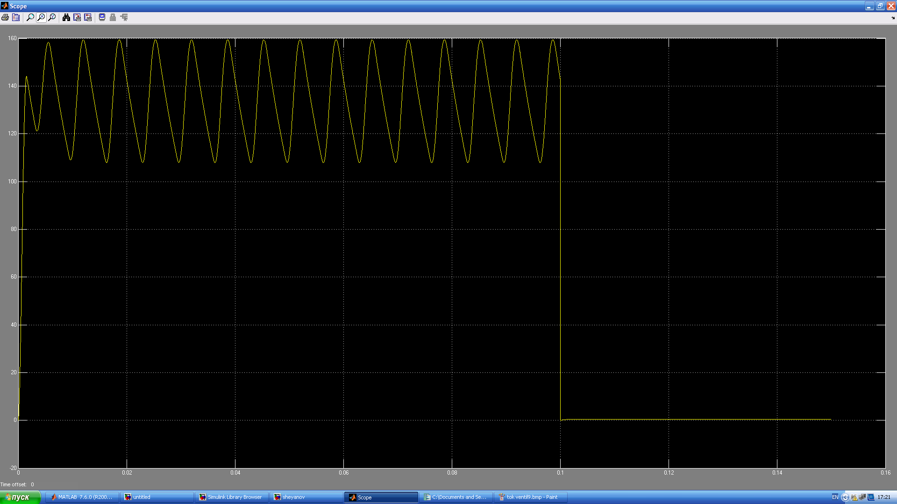This screenshot has height=504, width=897.
Task: Open the signal selection icon
Action: pos(124,17)
